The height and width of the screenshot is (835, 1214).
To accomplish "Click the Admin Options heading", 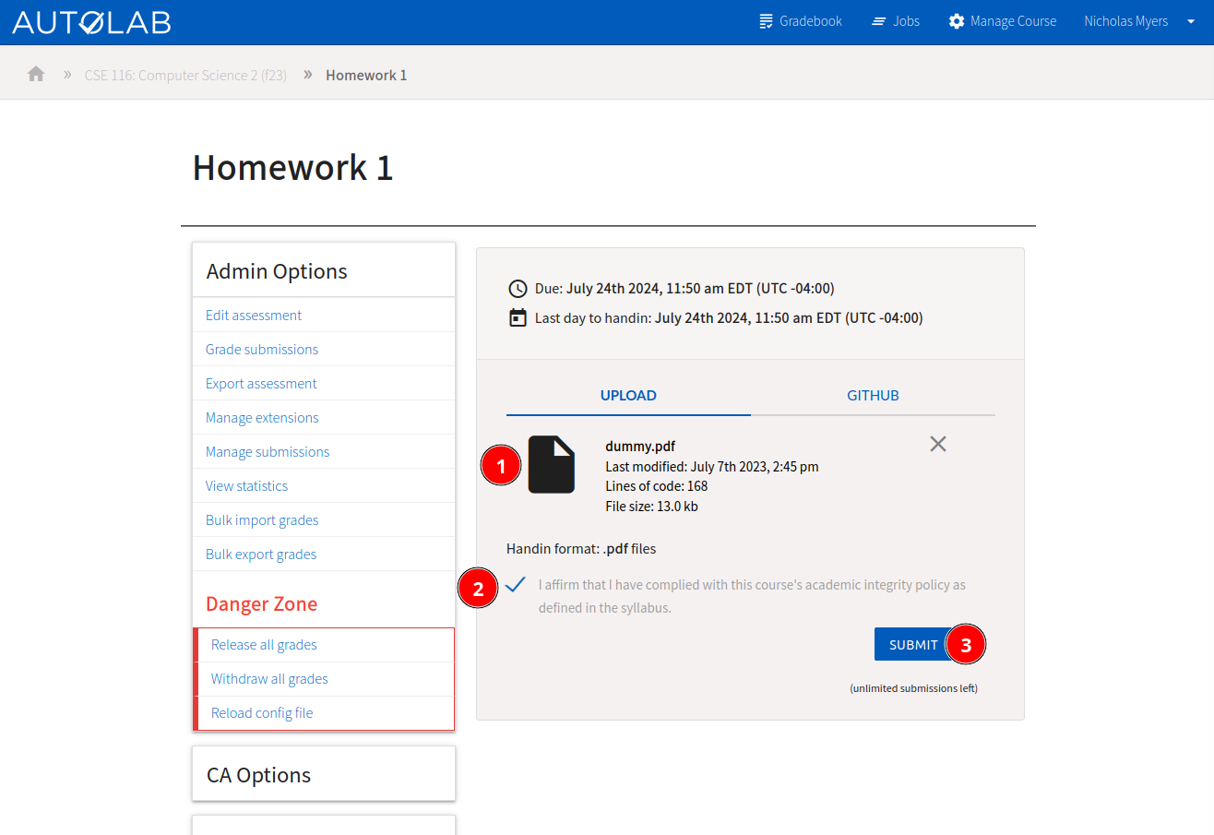I will (x=277, y=271).
